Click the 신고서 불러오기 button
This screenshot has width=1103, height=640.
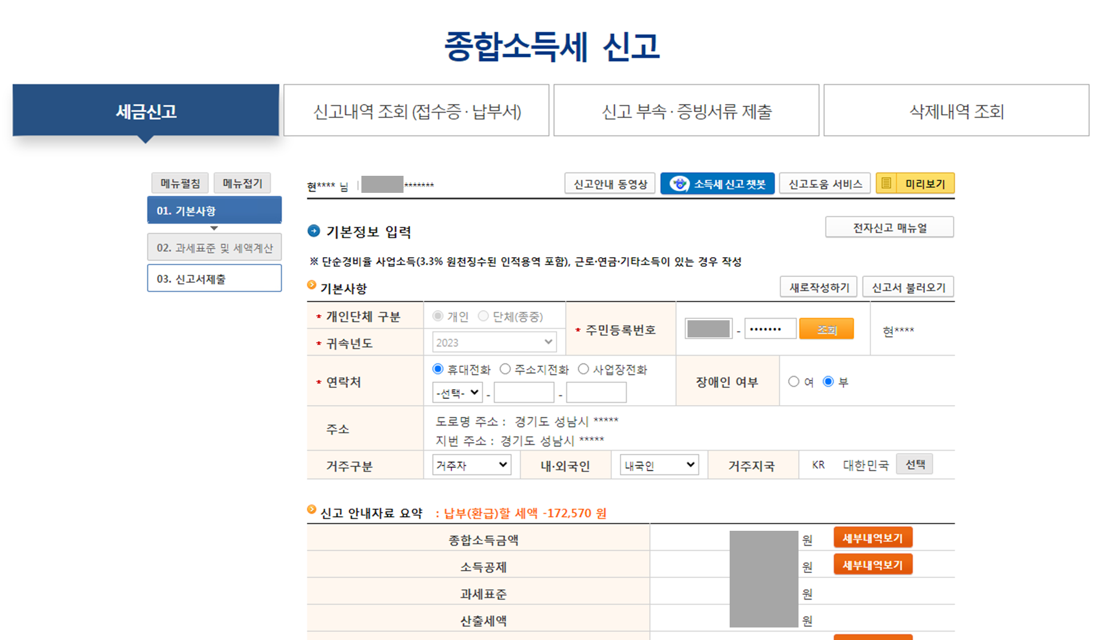click(x=908, y=287)
